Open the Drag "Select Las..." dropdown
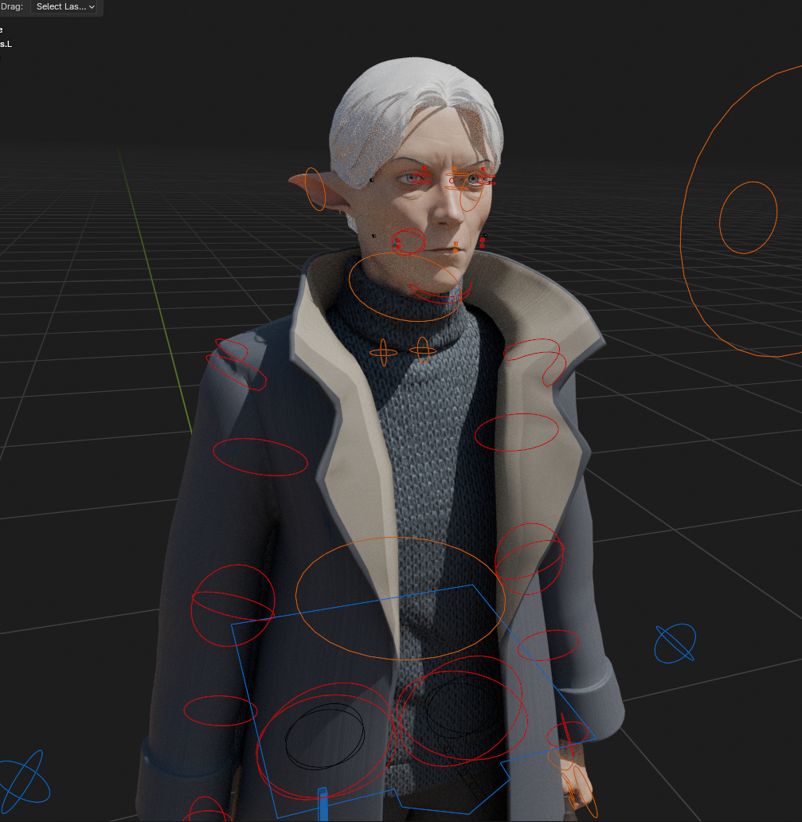The width and height of the screenshot is (802, 822). tap(66, 7)
